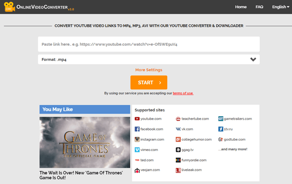Click the youtube.com text label
The width and height of the screenshot is (292, 184).
click(x=151, y=119)
